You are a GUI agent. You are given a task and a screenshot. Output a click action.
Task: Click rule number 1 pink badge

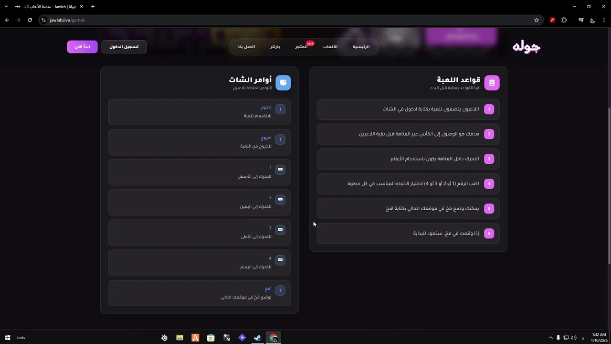[489, 109]
